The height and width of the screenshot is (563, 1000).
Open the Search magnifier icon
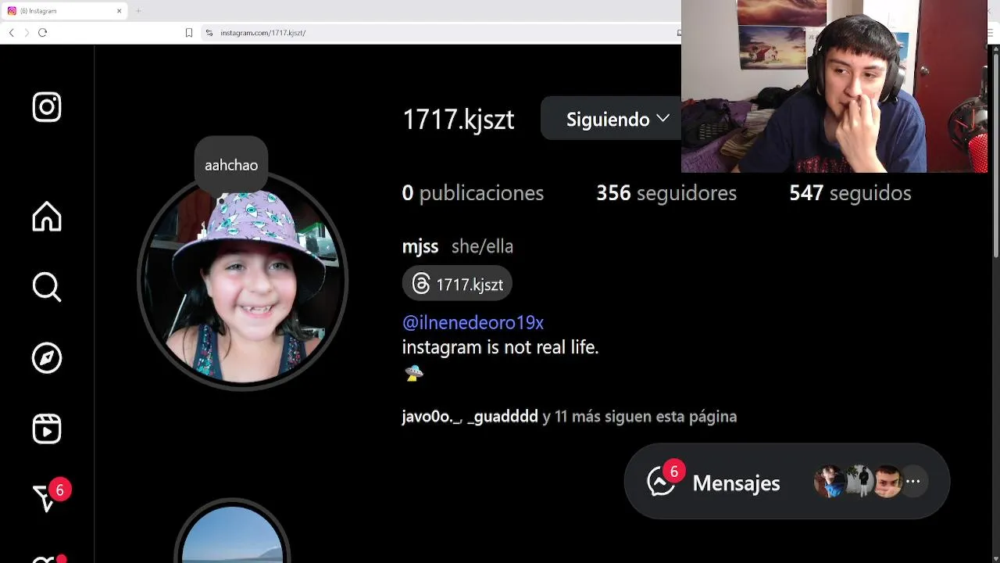point(47,287)
